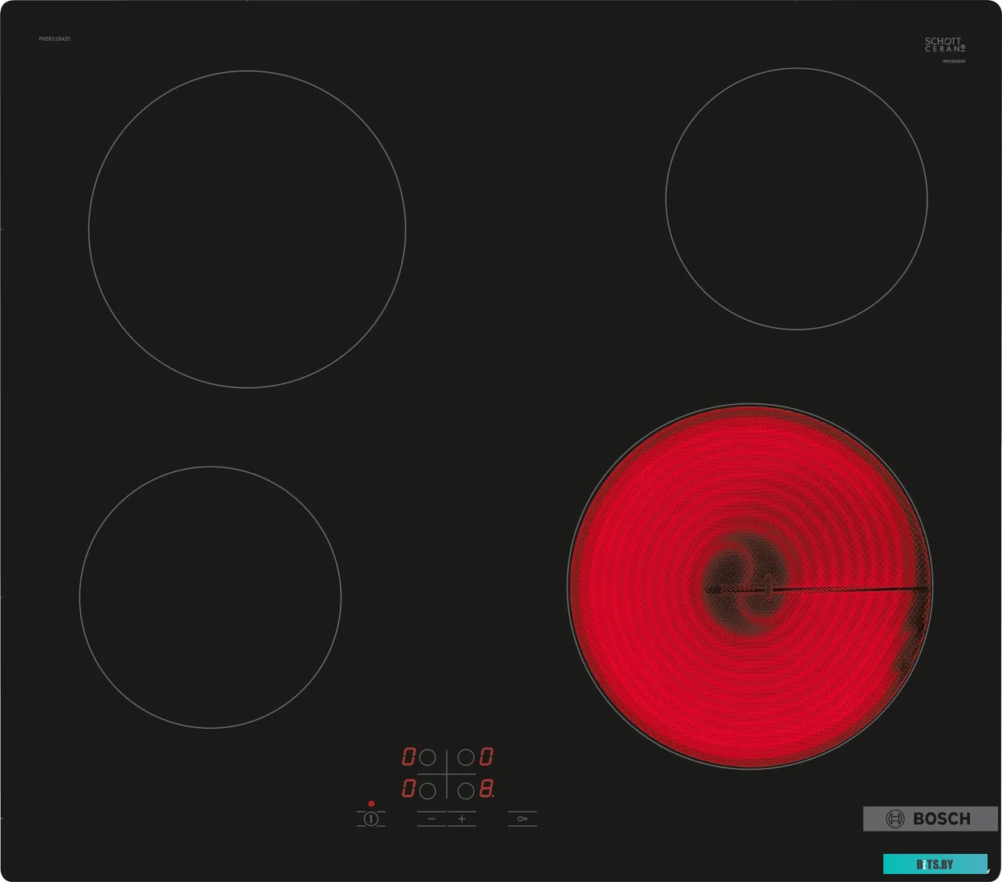Click the top-right heat level digit 0
The height and width of the screenshot is (882, 1002).
(x=487, y=757)
